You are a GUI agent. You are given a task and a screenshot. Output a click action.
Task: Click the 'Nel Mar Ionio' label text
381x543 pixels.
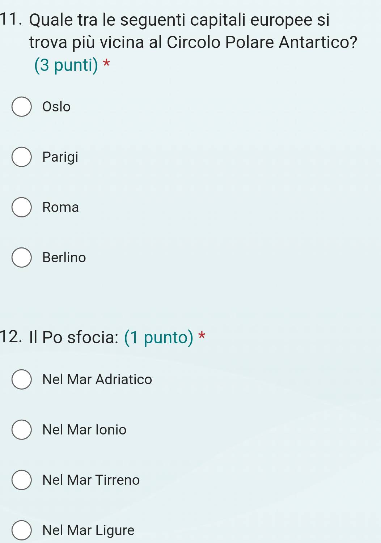(x=84, y=430)
